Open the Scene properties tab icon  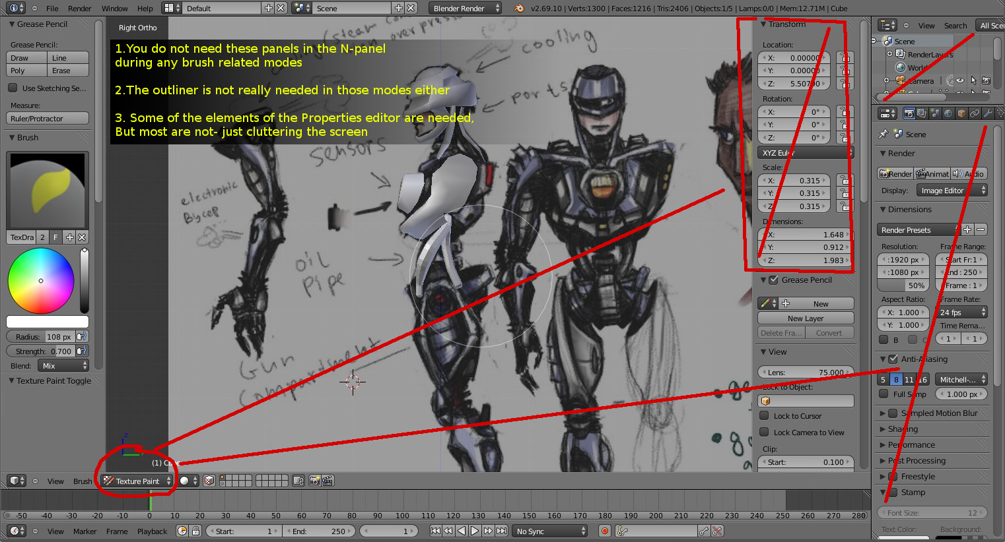(935, 113)
